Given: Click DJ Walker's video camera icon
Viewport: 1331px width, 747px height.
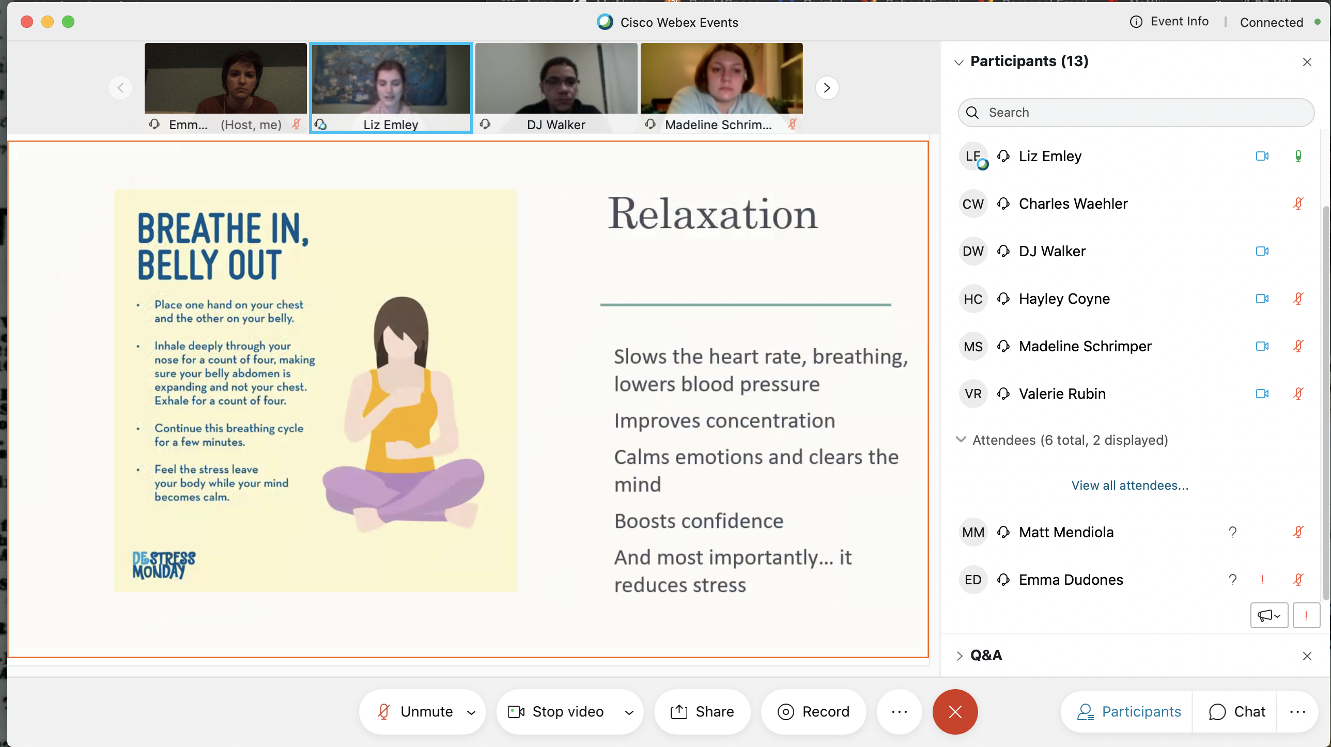Looking at the screenshot, I should (x=1262, y=251).
